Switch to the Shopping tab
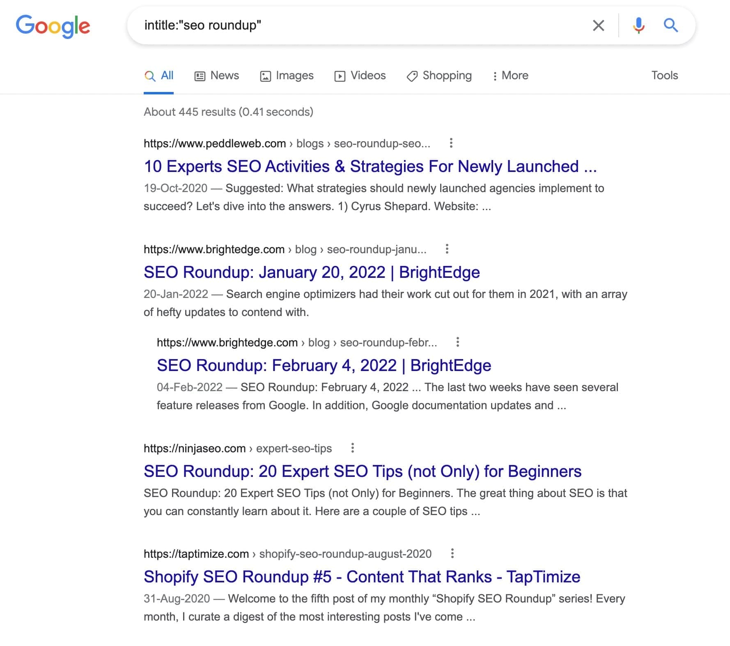The width and height of the screenshot is (730, 646). [x=439, y=76]
